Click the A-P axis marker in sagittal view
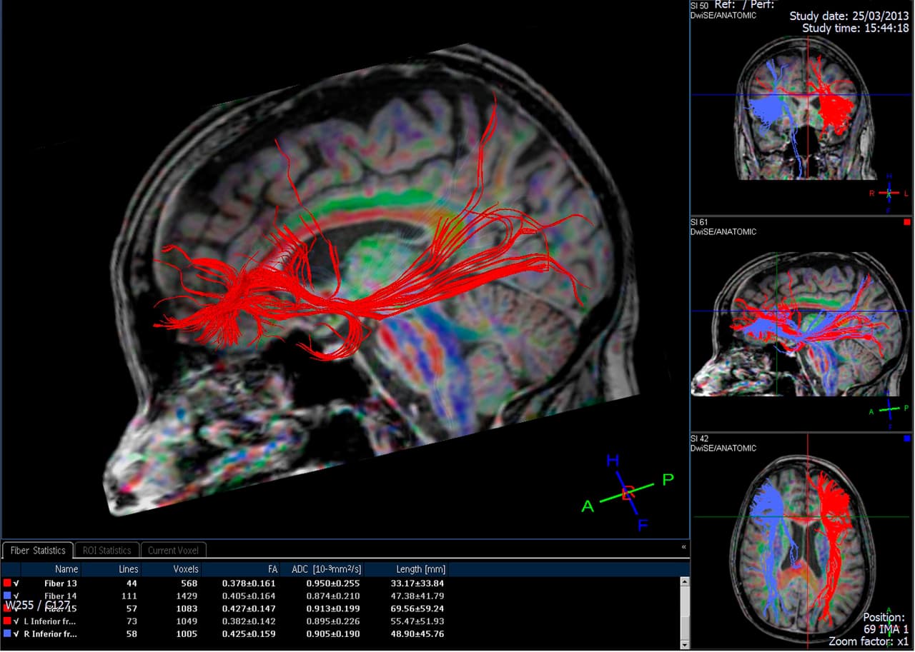Viewport: 915px width, 652px height. 891,408
